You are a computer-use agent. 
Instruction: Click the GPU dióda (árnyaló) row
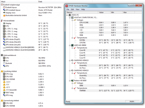26,45
